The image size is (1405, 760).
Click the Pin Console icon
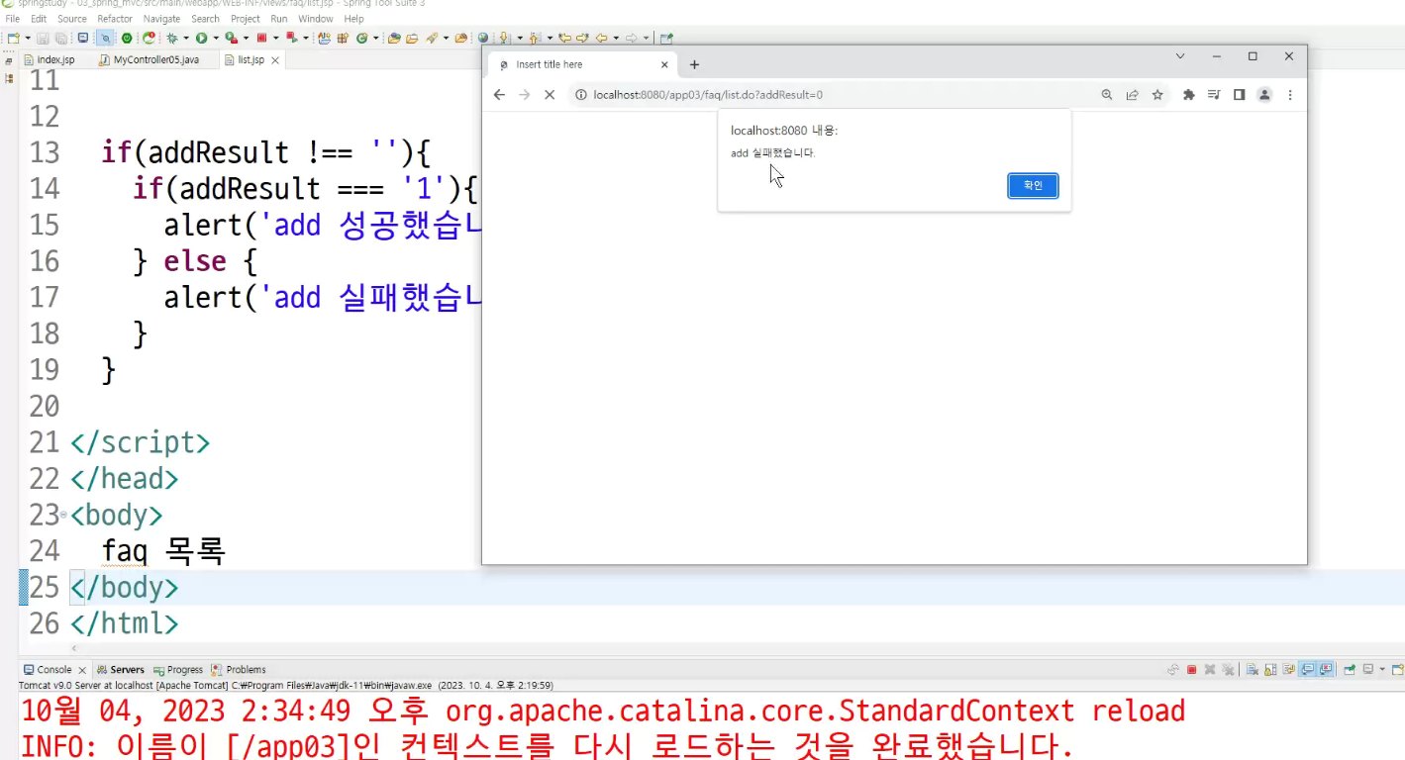[x=1349, y=670]
